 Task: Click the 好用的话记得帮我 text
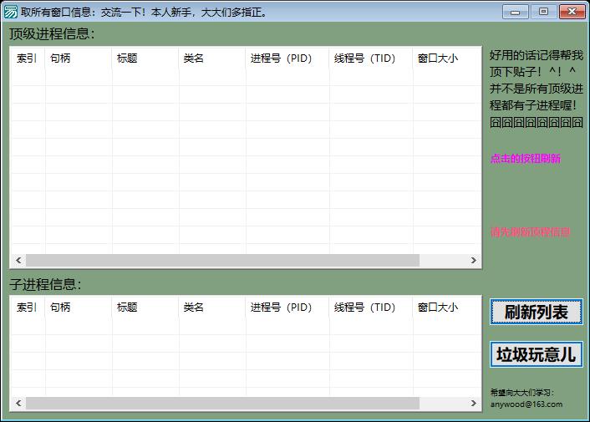coord(537,55)
